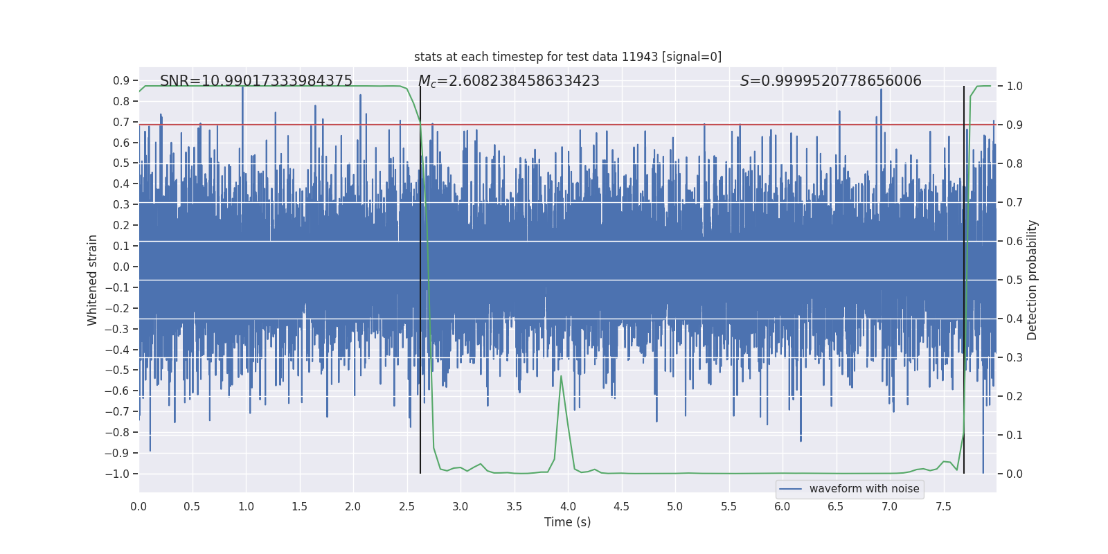Click the S=0.99995 annotation text

pyautogui.click(x=831, y=81)
